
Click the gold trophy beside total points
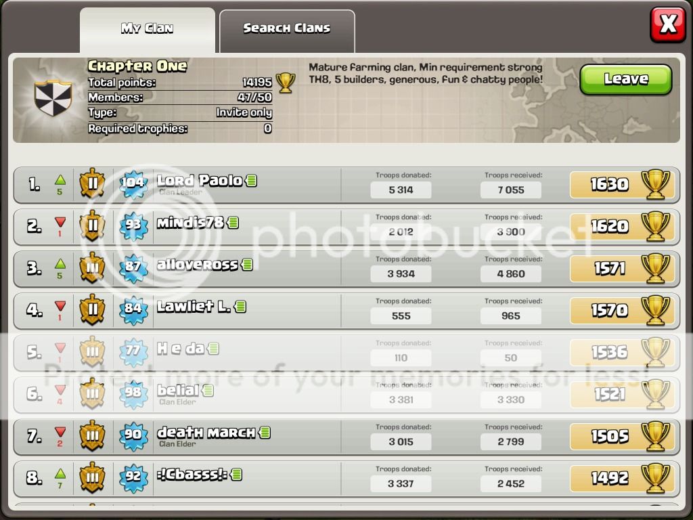pos(286,83)
